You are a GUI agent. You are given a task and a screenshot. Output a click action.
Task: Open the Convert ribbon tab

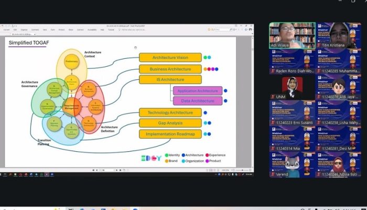tap(7, 29)
